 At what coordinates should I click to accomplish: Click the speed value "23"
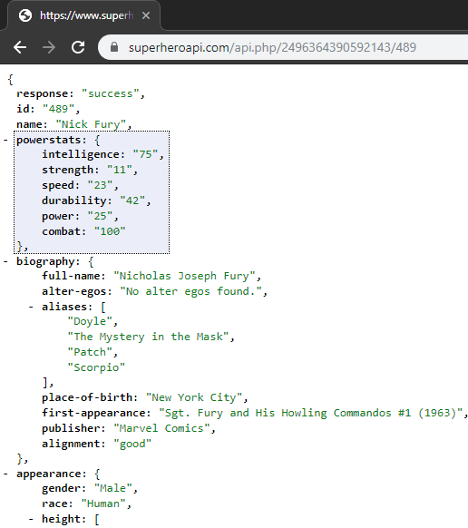(x=100, y=185)
